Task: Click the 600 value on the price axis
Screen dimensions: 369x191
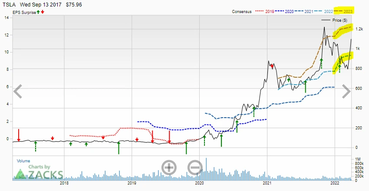Action: [x=359, y=88]
